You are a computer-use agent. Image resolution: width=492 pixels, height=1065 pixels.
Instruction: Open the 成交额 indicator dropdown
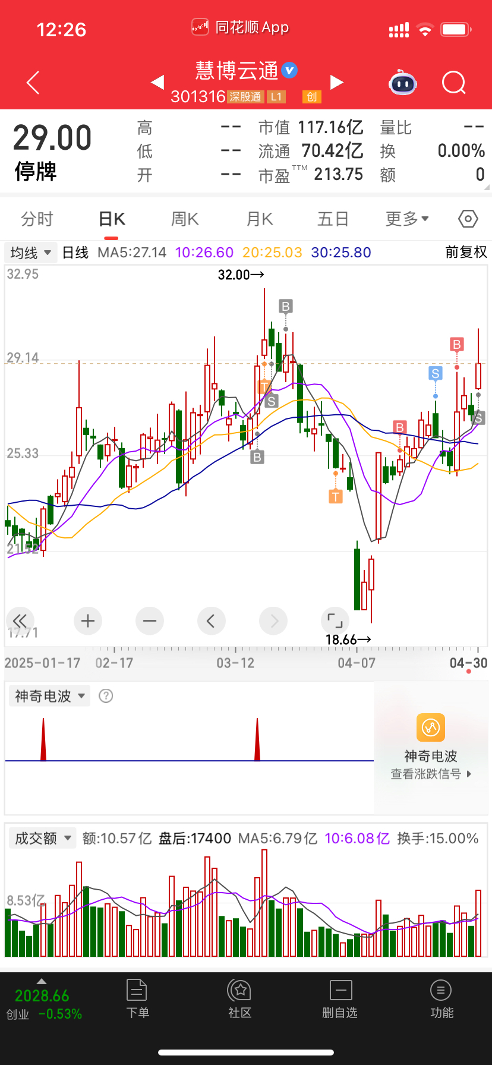click(42, 839)
